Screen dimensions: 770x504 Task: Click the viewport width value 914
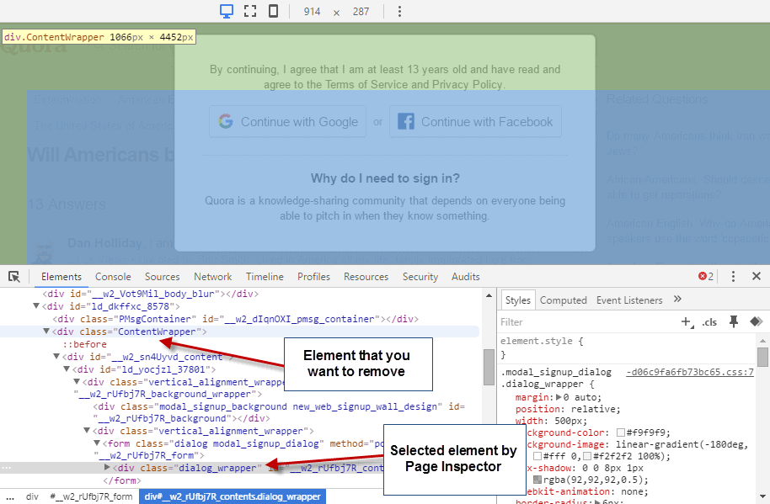312,11
